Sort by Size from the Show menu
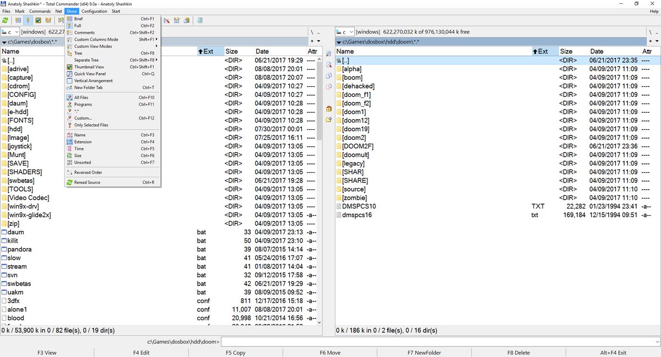The image size is (661, 357). (x=112, y=156)
